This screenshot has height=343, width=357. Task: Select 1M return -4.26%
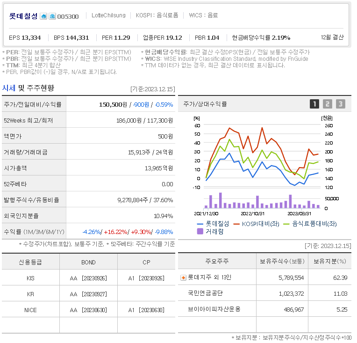coord(92,232)
